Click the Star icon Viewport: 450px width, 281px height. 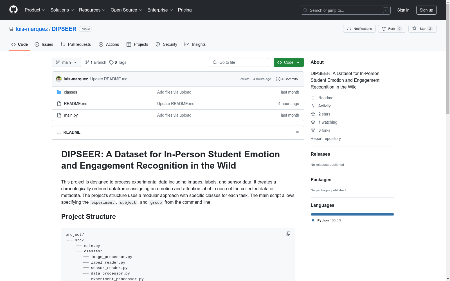(414, 28)
